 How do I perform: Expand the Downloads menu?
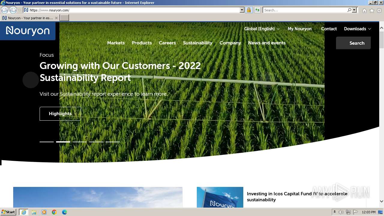point(357,29)
